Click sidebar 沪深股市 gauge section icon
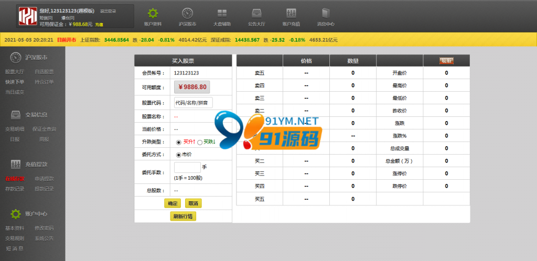Image resolution: width=537 pixels, height=261 pixels. click(x=15, y=58)
